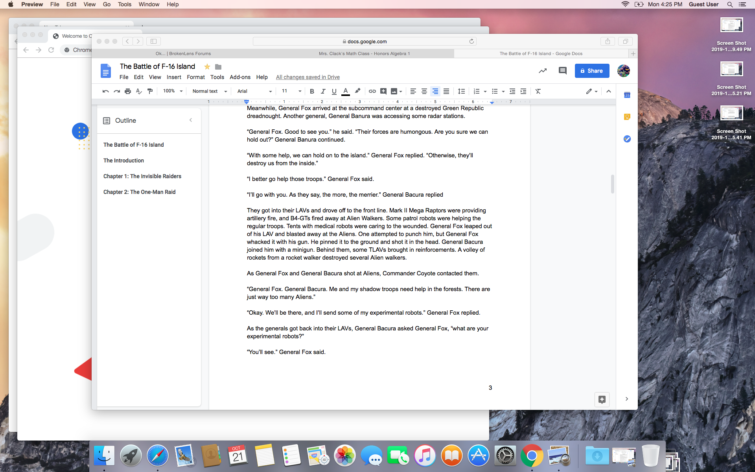The image size is (755, 472).
Task: Open the Add-ons menu in Docs
Action: tap(240, 77)
